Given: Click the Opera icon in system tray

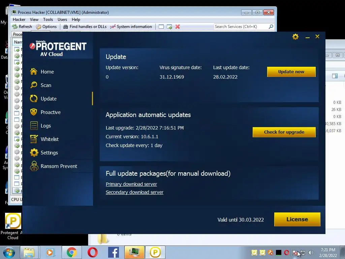Looking at the screenshot, I should click(x=286, y=253).
